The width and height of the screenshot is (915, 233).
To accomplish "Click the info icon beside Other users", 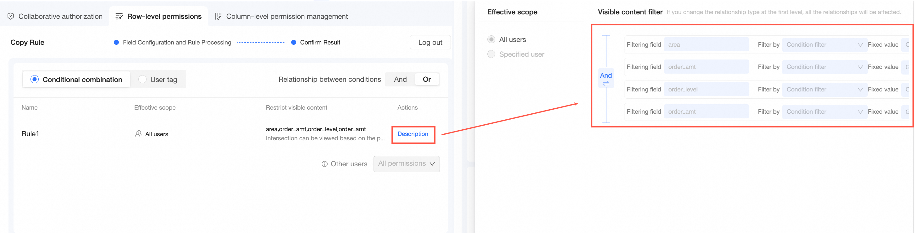I will [x=324, y=164].
